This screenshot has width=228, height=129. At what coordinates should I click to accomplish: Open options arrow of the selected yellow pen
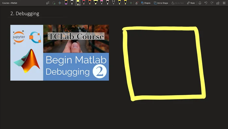[80, 5]
